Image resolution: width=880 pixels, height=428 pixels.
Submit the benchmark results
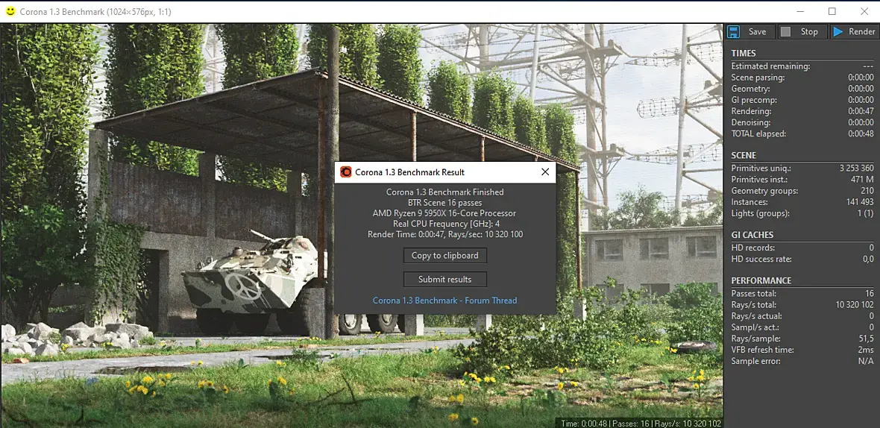(x=445, y=280)
